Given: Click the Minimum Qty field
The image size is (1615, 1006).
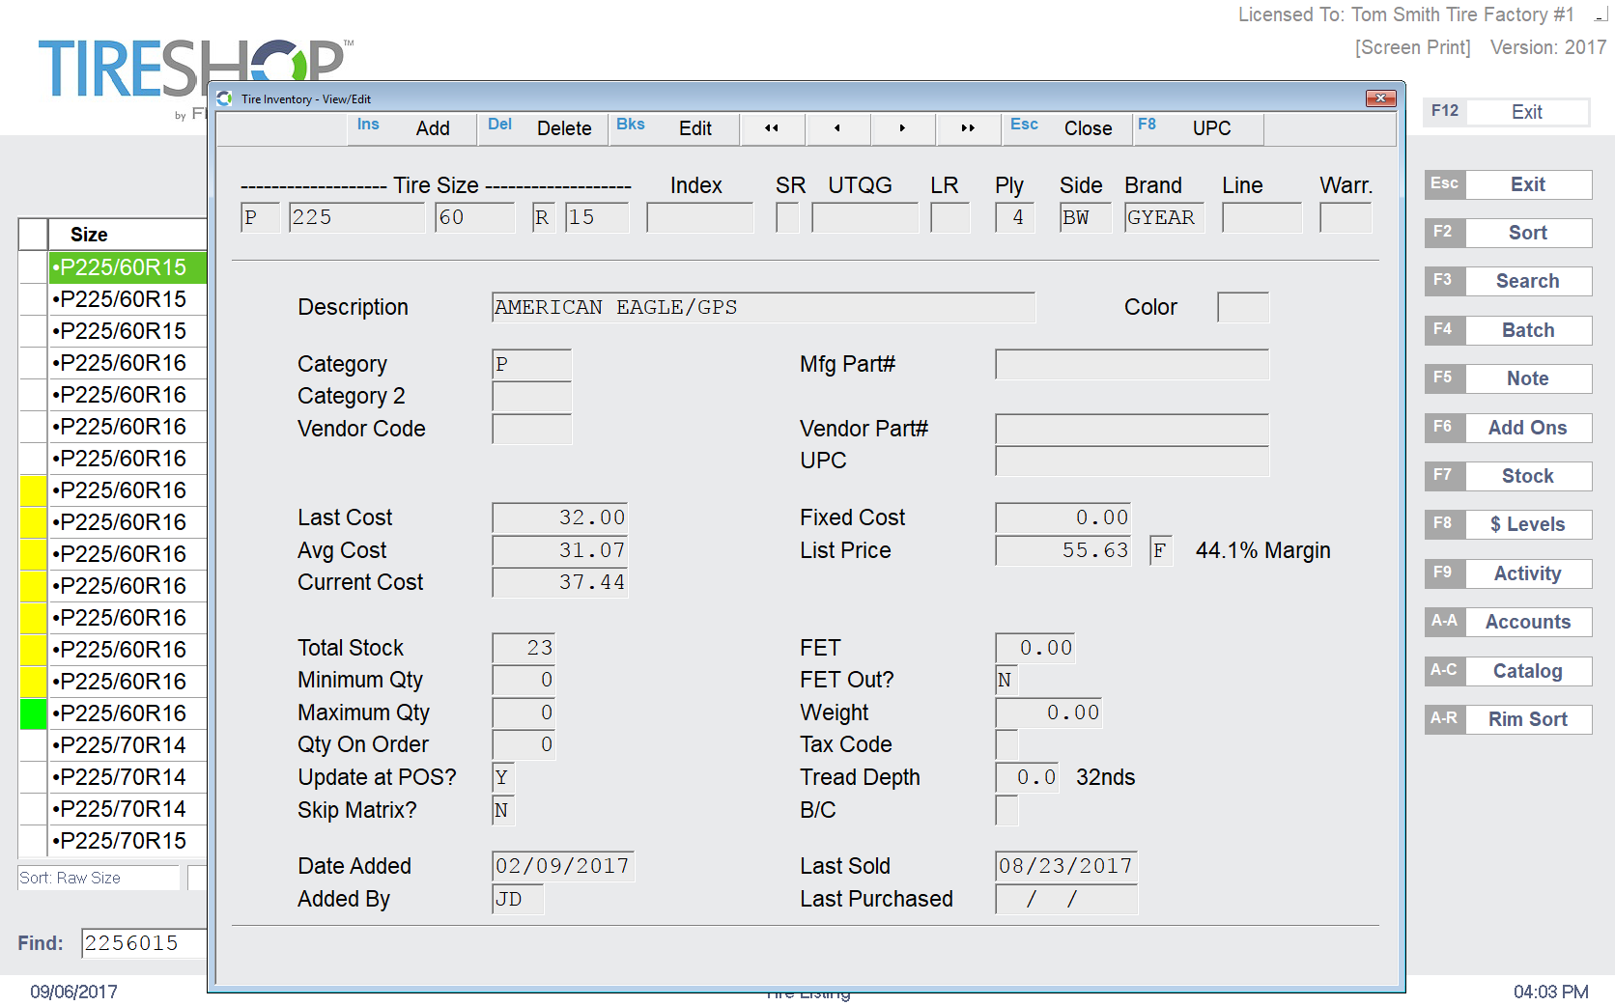Looking at the screenshot, I should [x=524, y=680].
